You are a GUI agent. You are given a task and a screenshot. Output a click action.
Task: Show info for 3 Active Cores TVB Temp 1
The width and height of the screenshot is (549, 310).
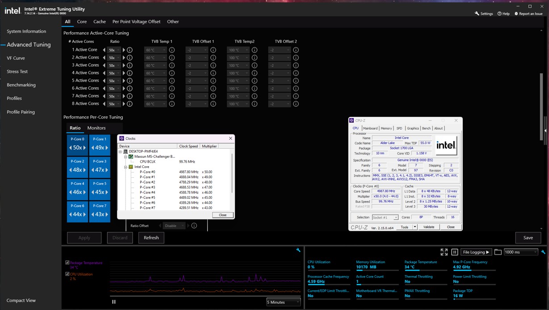coord(172,65)
